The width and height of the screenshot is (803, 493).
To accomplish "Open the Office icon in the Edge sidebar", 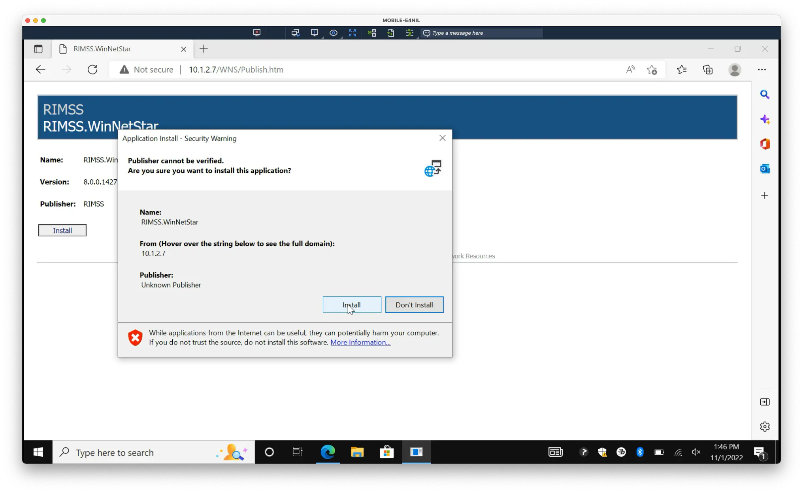I will 765,144.
